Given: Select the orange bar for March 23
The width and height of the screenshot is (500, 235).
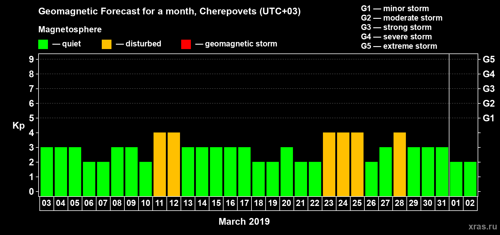Looking at the screenshot, I should click(329, 164).
